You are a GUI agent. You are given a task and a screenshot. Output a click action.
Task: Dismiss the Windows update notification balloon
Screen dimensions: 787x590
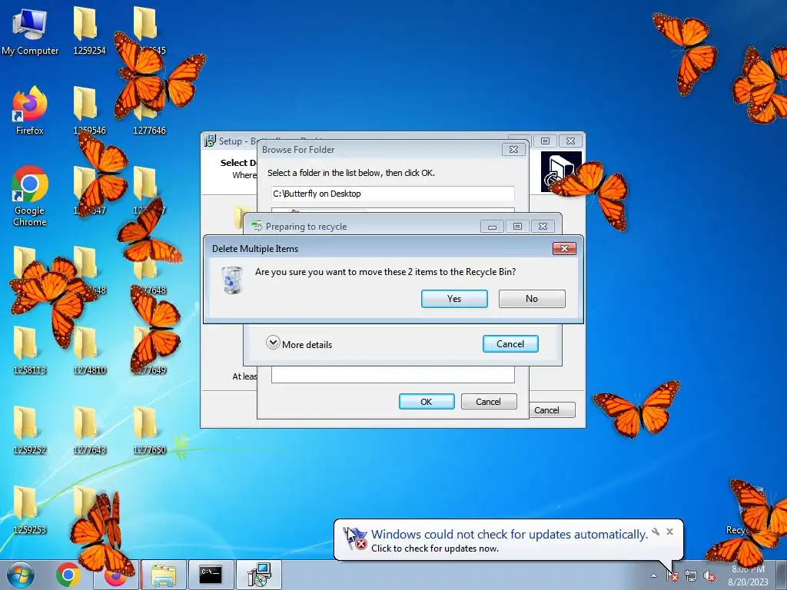(669, 532)
